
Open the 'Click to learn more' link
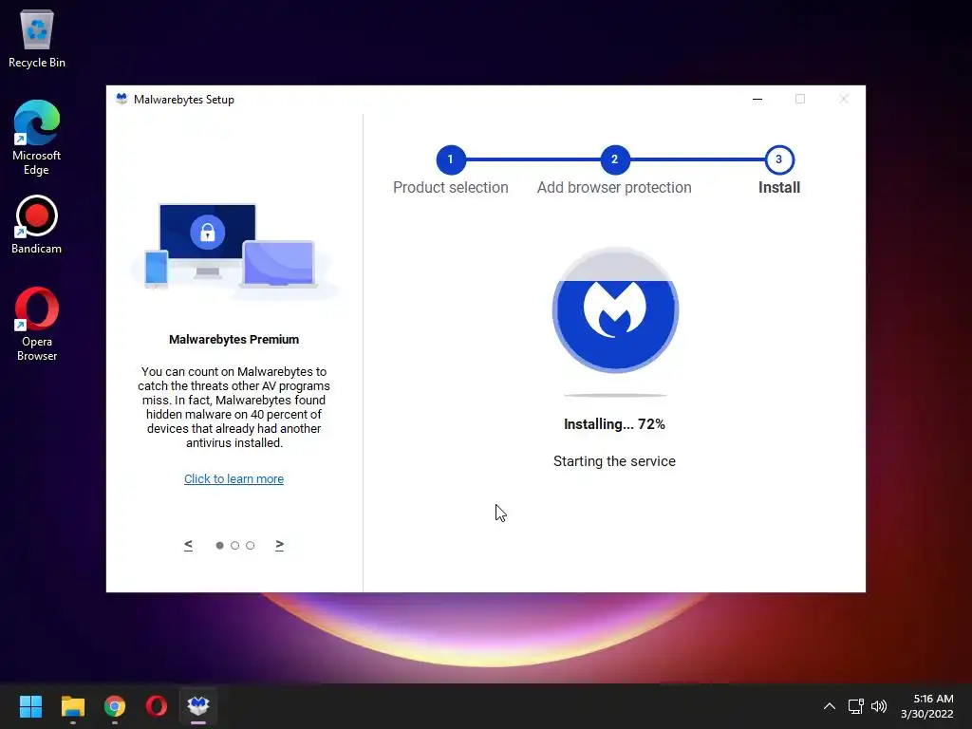pyautogui.click(x=234, y=478)
